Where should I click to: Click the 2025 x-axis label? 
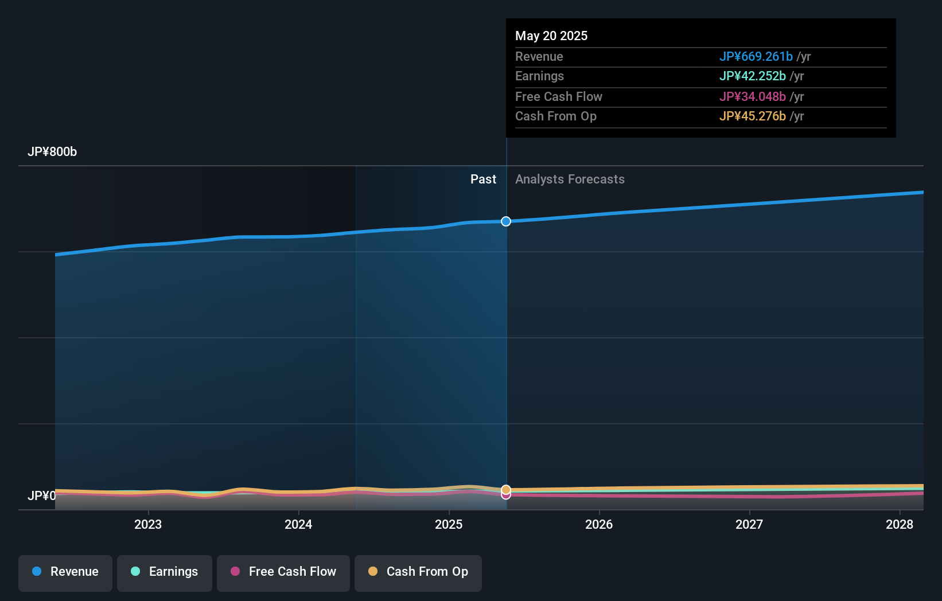click(449, 524)
